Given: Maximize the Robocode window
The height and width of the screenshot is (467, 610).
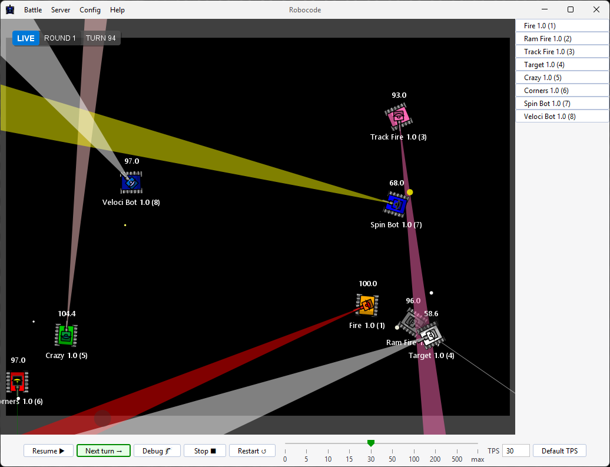Looking at the screenshot, I should (571, 9).
